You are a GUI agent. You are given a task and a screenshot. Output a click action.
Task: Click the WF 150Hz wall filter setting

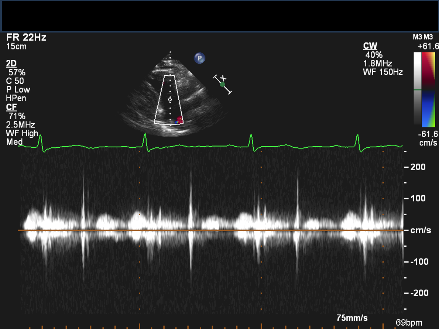[383, 72]
